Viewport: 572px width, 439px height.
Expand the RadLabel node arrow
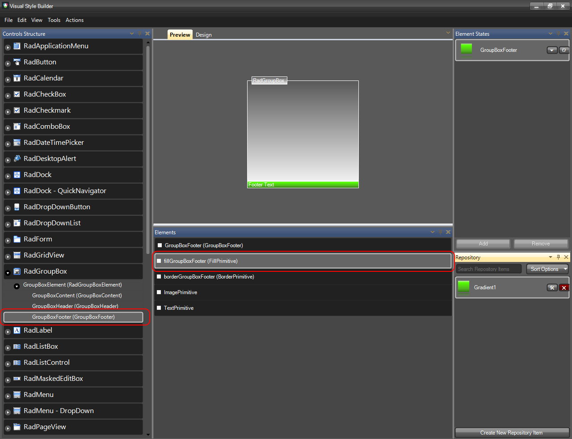(8, 332)
